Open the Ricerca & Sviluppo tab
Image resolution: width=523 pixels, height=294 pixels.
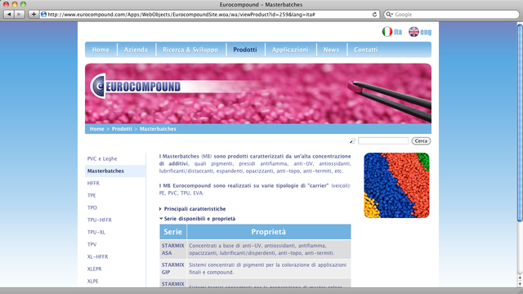pyautogui.click(x=190, y=50)
